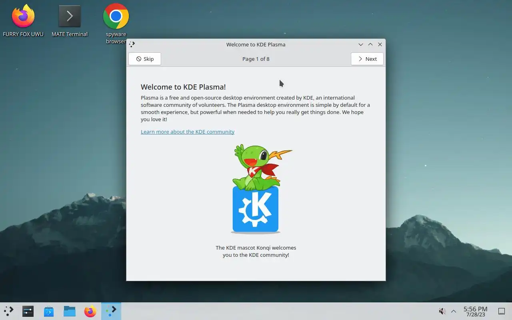Viewport: 512px width, 320px height.
Task: Skip the KDE welcome wizard
Action: (145, 59)
